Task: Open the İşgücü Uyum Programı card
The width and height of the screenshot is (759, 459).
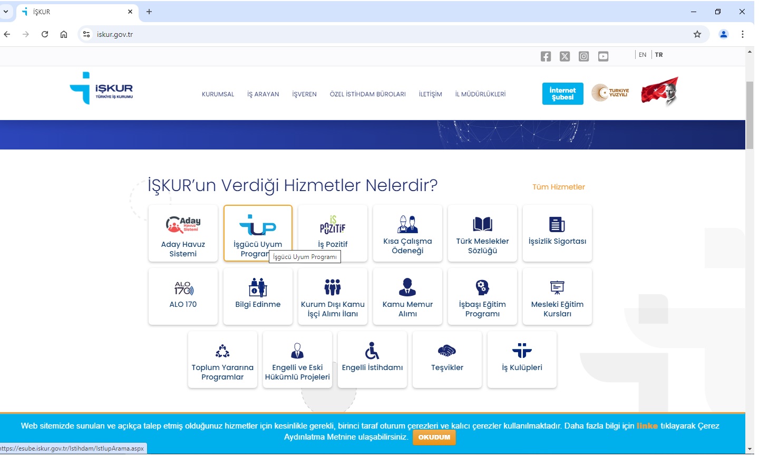Action: pos(258,233)
